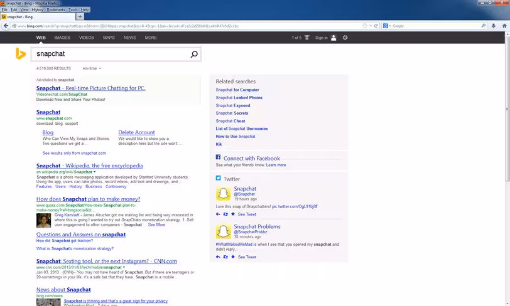Click Connect with Facebook
The width and height of the screenshot is (510, 306).
point(251,158)
